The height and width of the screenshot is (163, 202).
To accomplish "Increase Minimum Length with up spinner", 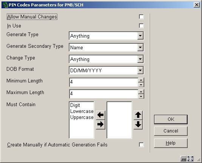I will pos(141,80).
